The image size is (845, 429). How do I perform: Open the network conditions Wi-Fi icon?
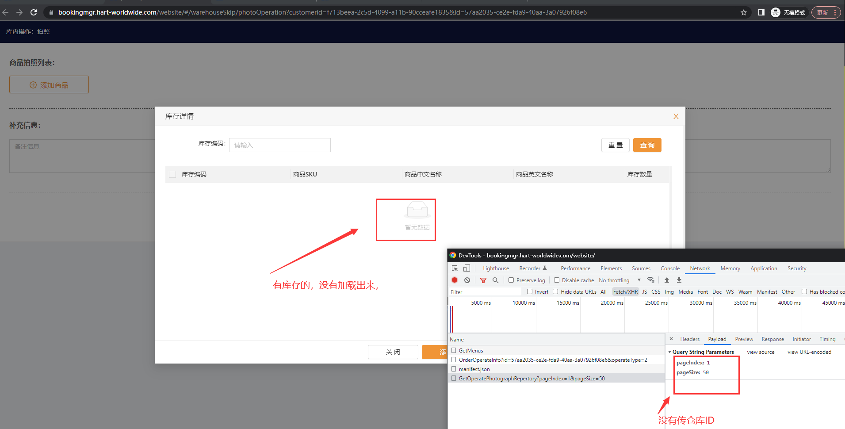[650, 280]
